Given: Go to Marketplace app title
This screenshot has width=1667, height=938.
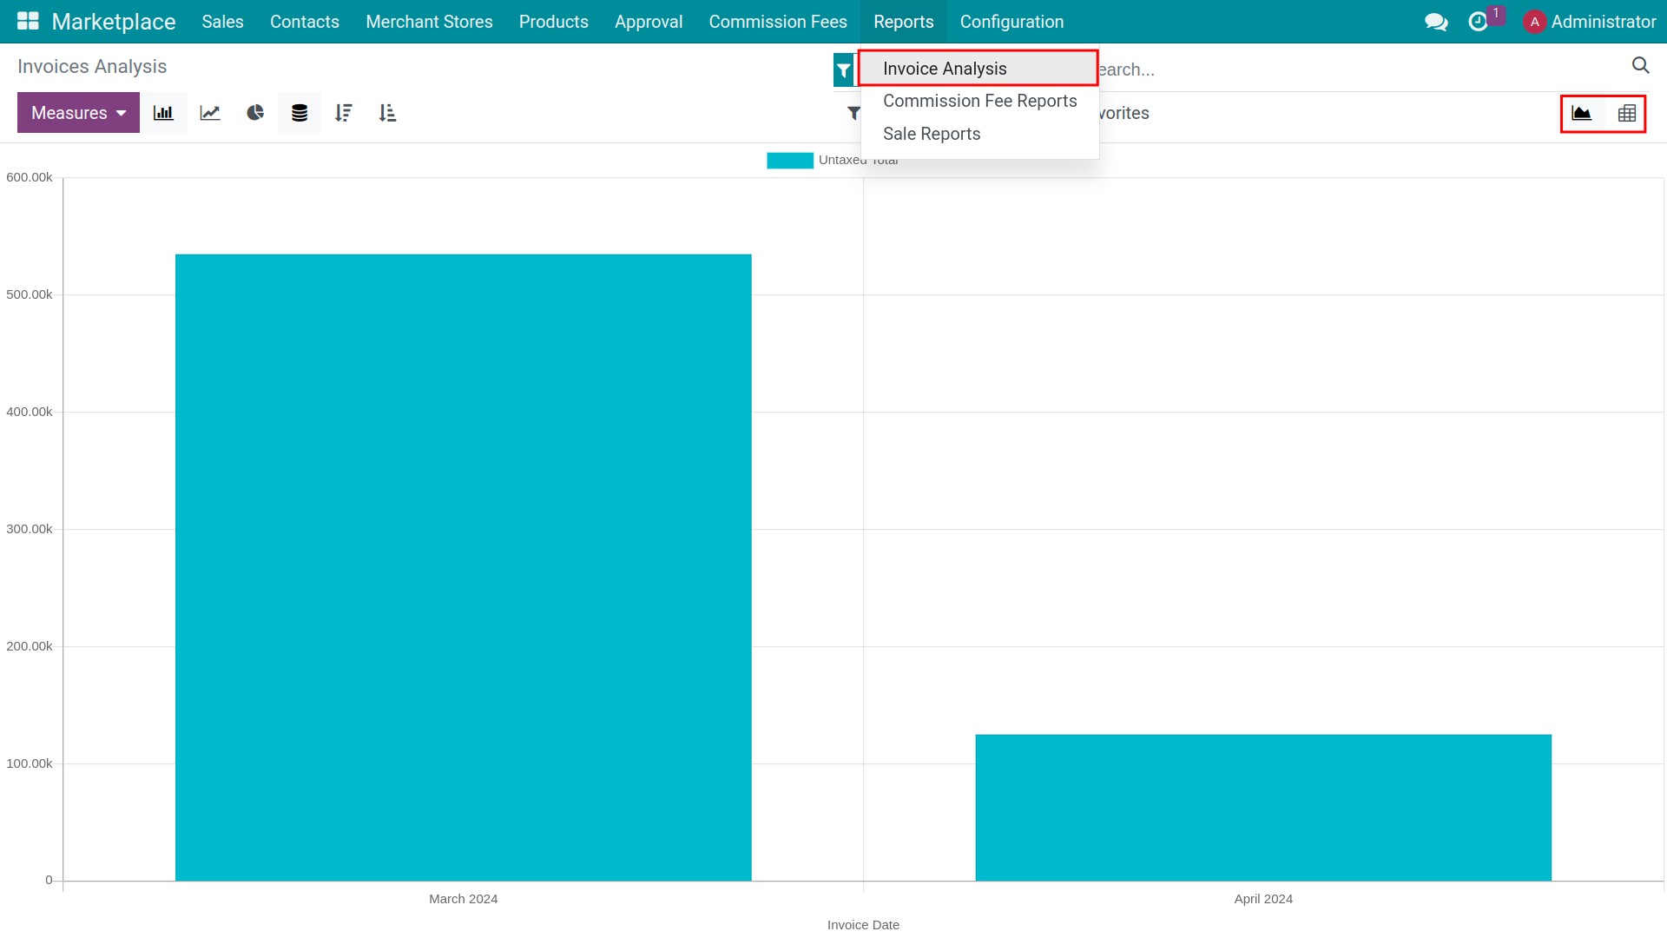Looking at the screenshot, I should (x=114, y=22).
